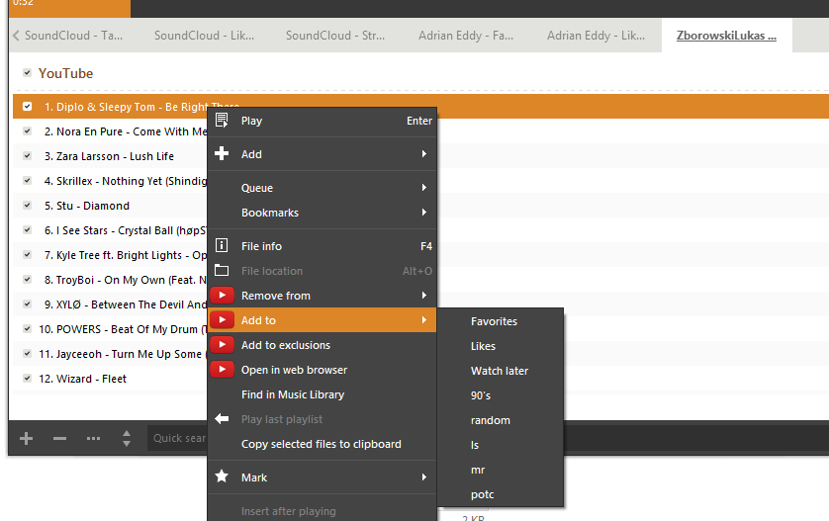This screenshot has height=521, width=829.
Task: Add track to Likes playlist
Action: point(501,346)
